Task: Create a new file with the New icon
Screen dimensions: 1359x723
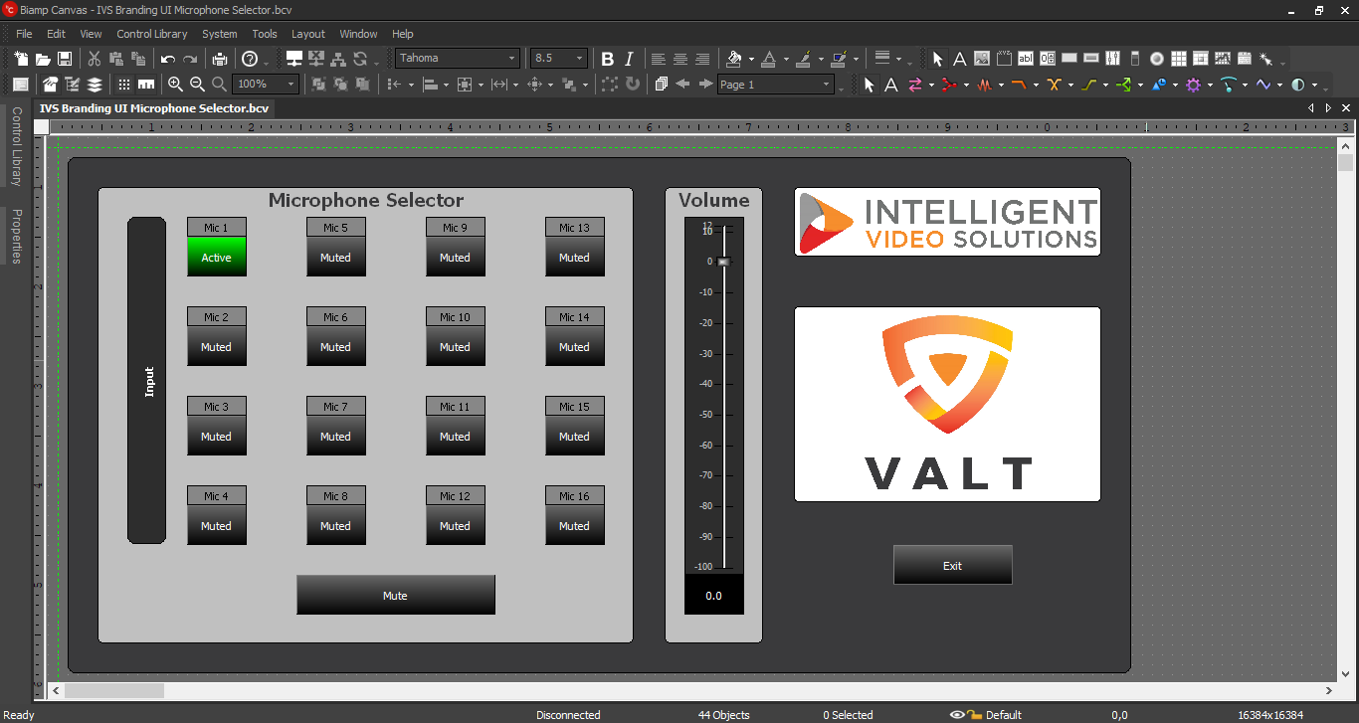Action: (x=21, y=59)
